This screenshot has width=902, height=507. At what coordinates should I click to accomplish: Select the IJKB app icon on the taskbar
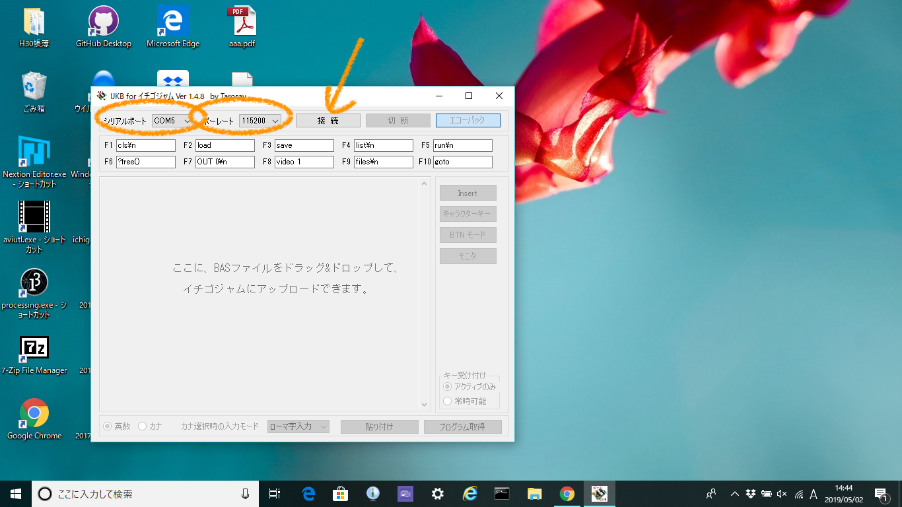[x=598, y=493]
